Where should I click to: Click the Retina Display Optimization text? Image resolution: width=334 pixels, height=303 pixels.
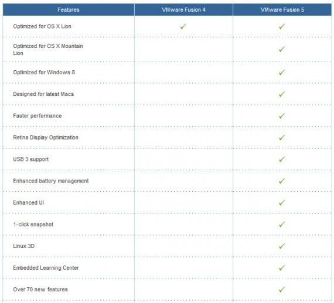tap(46, 137)
